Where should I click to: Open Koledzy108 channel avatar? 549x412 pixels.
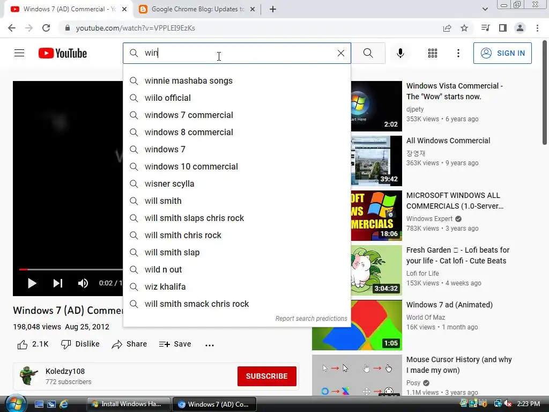tap(29, 376)
